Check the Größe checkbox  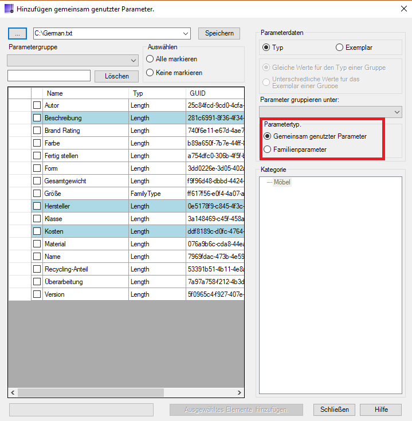tap(37, 194)
